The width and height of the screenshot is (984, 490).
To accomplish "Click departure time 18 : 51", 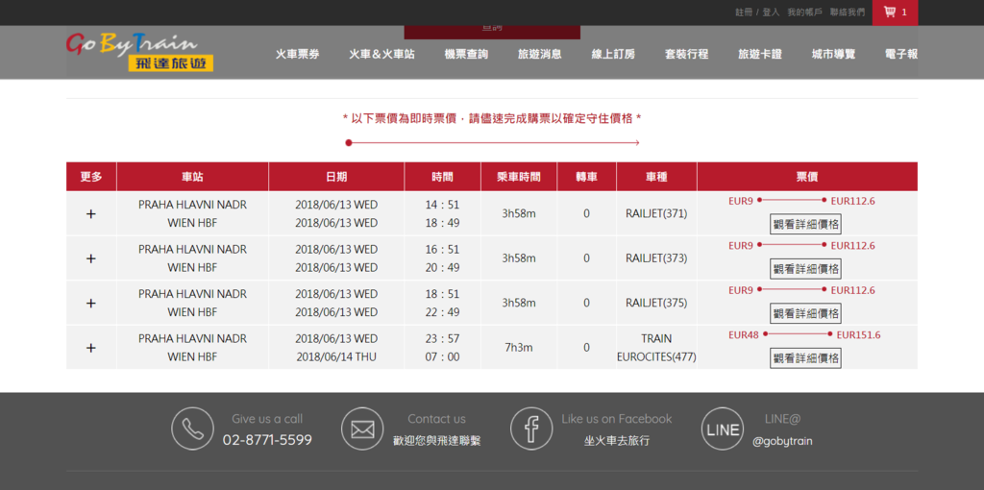I will (442, 294).
